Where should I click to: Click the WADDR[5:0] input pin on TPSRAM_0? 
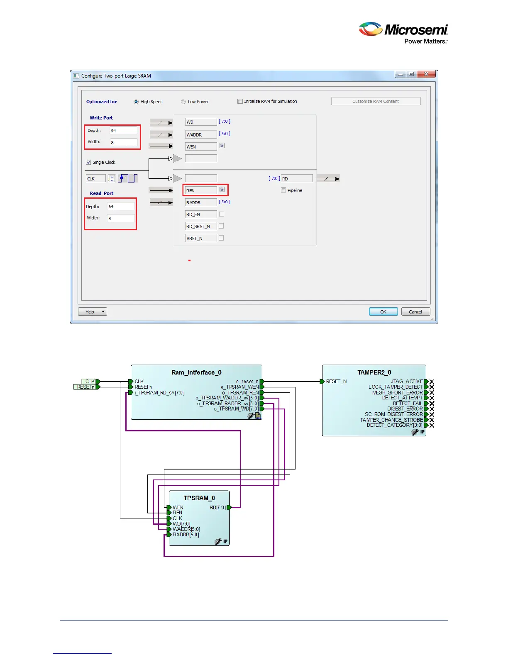[x=169, y=529]
